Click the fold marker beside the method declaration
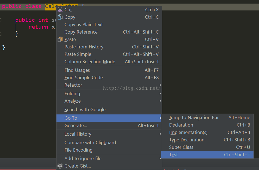This screenshot has width=259, height=170. point(1,20)
